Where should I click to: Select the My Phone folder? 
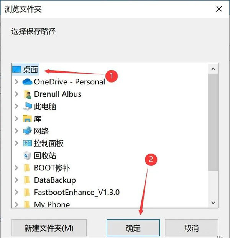[52, 204]
